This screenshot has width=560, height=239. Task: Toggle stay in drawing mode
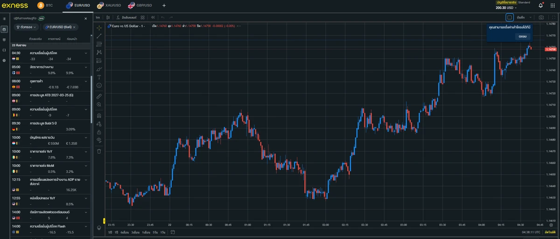tap(99, 124)
